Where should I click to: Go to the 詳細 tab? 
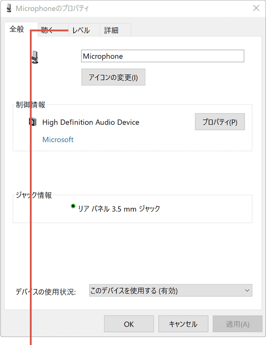[x=111, y=31]
